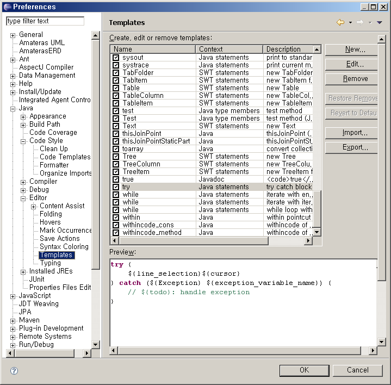Open the view menu triangle icon
This screenshot has height=385, width=391.
pos(380,22)
